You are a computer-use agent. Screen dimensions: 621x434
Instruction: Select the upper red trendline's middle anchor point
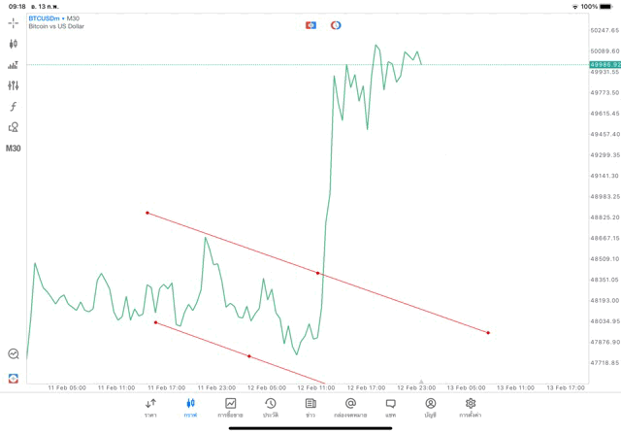318,273
